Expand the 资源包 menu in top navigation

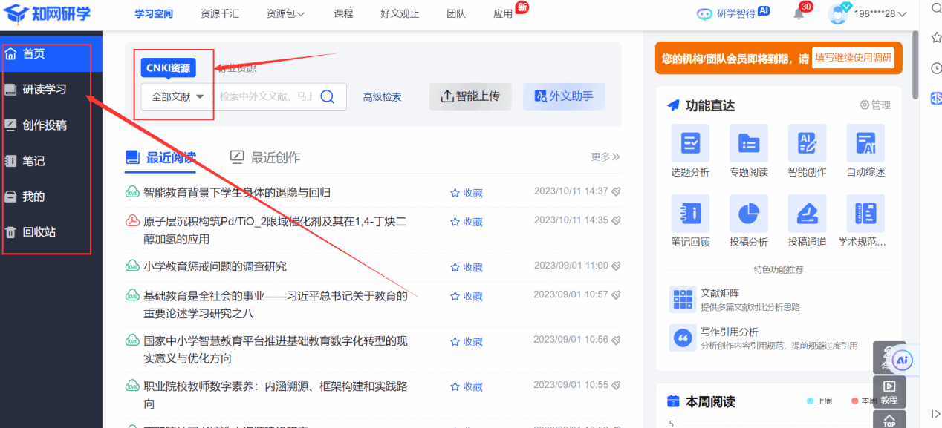click(286, 13)
